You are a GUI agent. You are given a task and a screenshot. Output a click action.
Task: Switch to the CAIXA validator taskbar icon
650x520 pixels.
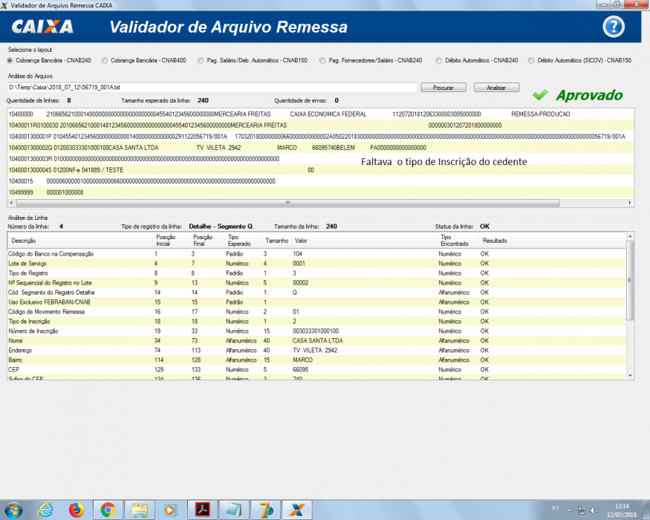tap(297, 510)
